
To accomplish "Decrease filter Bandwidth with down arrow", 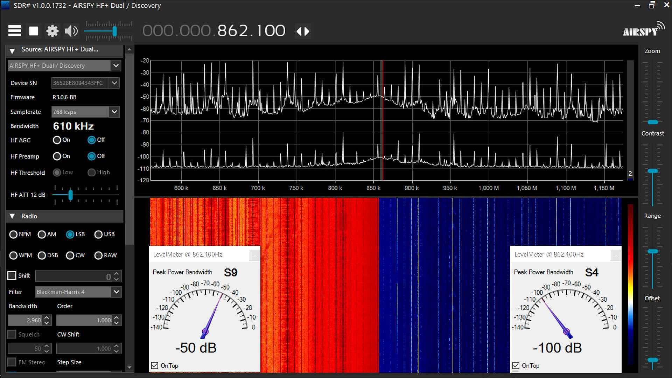I will click(47, 323).
